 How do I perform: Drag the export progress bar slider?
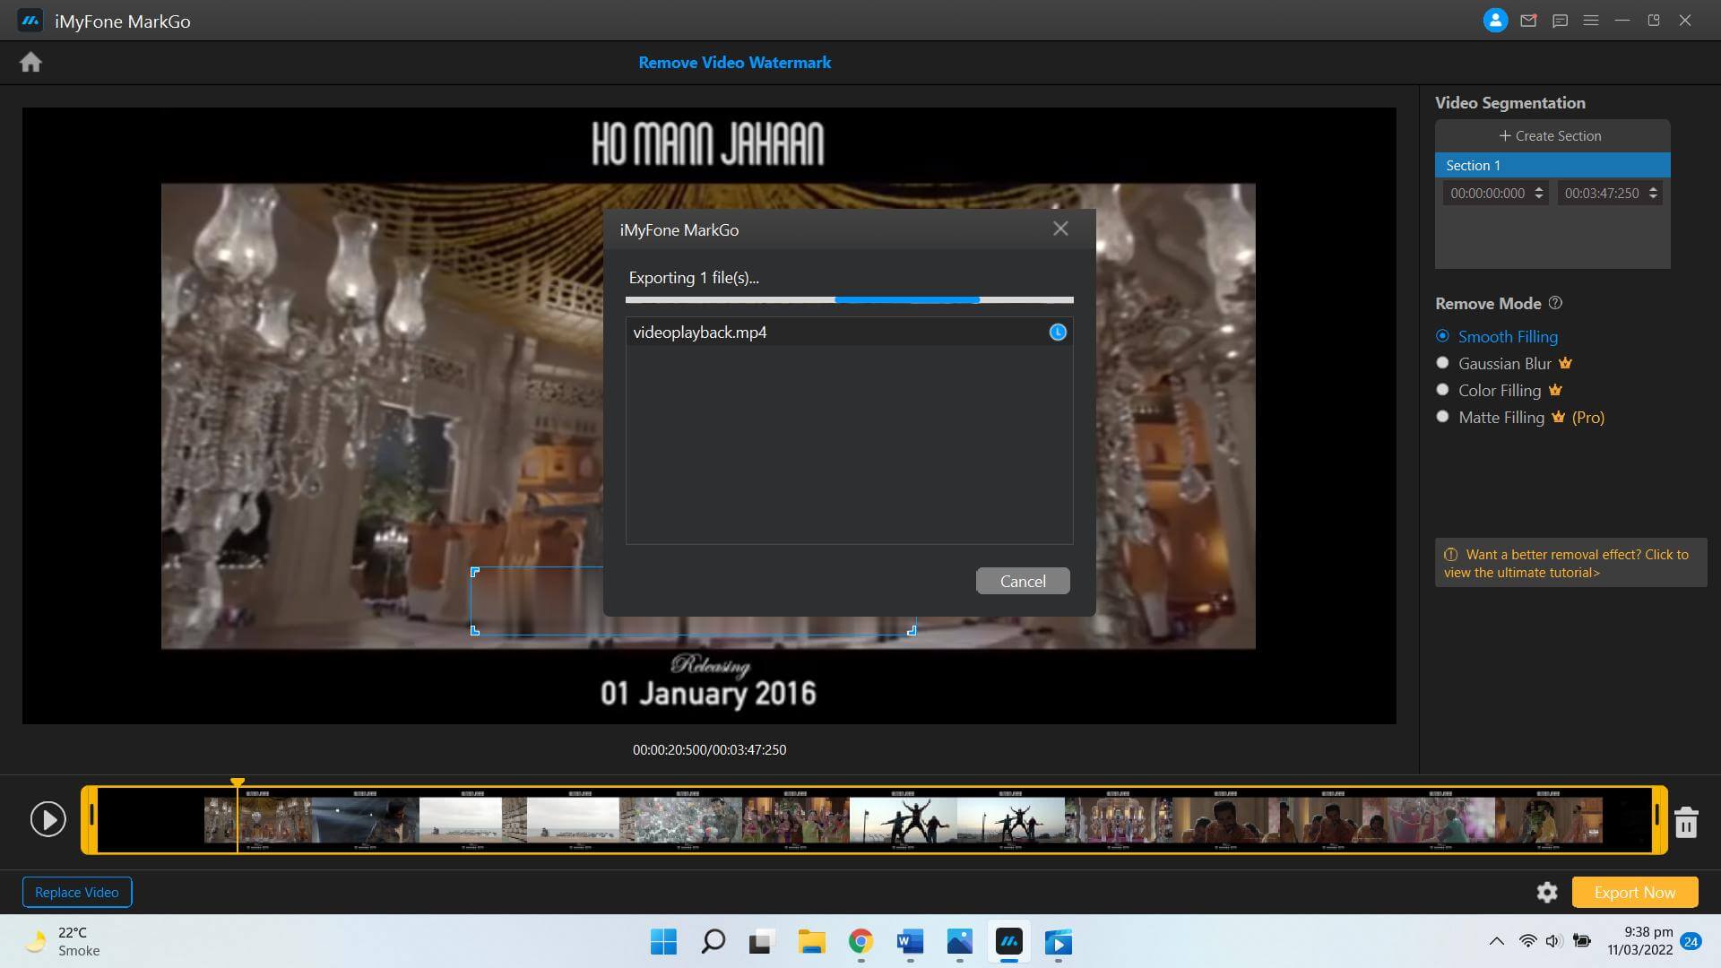pos(978,299)
